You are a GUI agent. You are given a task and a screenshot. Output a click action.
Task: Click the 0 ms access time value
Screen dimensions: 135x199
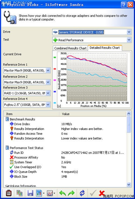(x=64, y=134)
